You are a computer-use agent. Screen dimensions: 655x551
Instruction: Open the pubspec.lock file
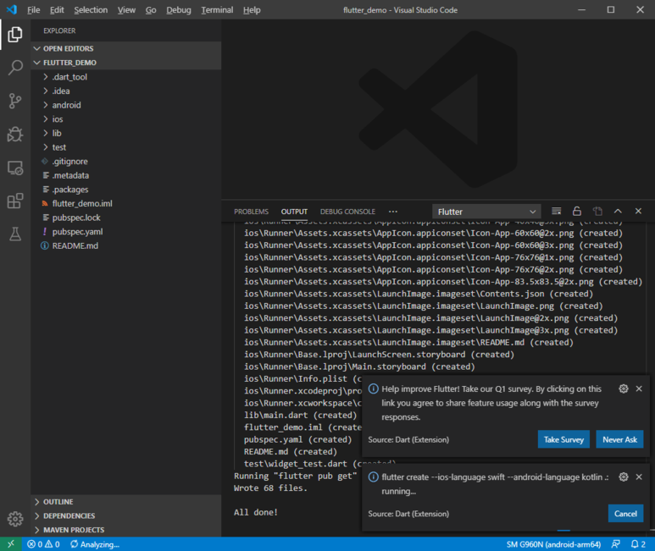pos(126,218)
